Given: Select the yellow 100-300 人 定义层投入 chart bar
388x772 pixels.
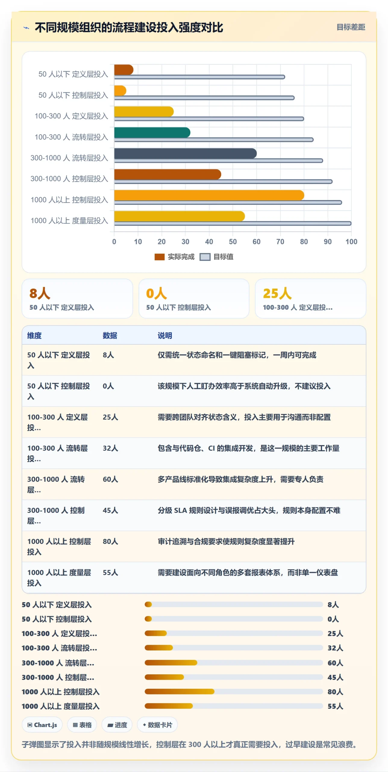Looking at the screenshot, I should (144, 112).
